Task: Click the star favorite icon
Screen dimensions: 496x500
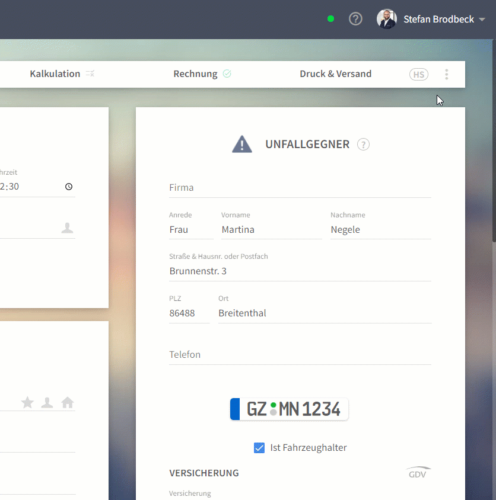Action: pyautogui.click(x=27, y=402)
